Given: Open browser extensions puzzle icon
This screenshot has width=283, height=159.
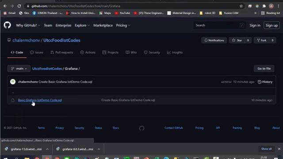Looking at the screenshot, I should tap(264, 6).
